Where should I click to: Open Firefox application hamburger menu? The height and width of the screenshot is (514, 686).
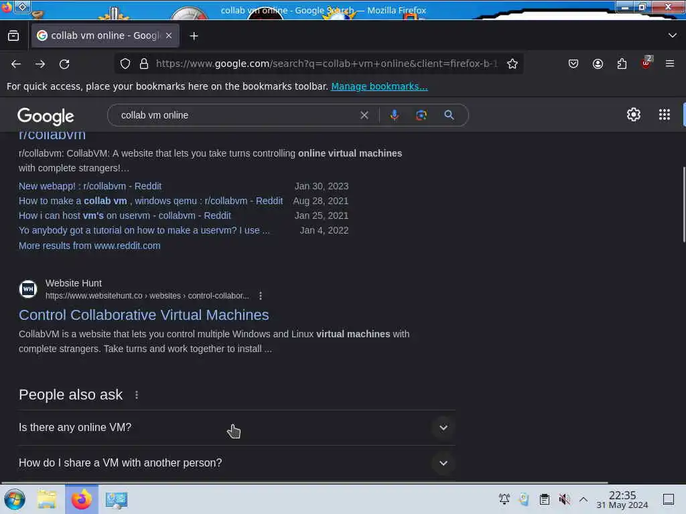(670, 64)
